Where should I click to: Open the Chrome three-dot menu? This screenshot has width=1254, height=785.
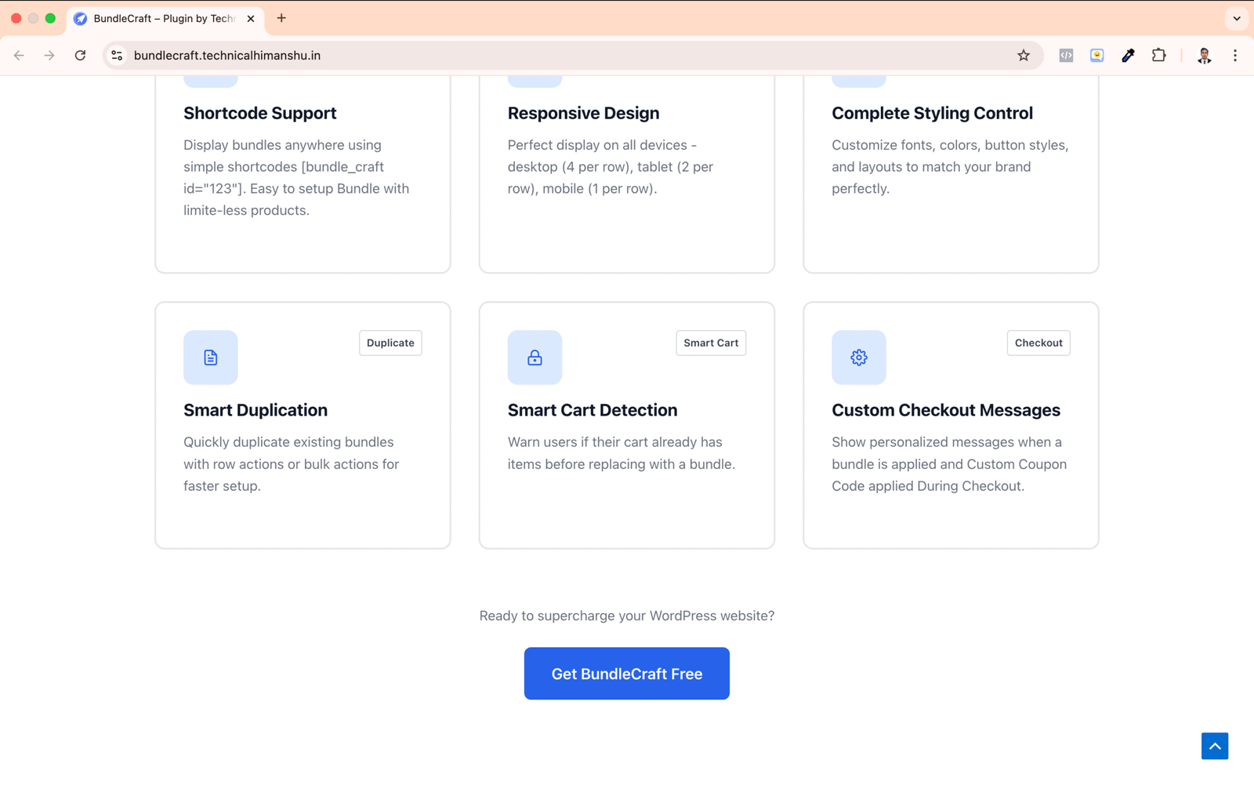coord(1234,56)
